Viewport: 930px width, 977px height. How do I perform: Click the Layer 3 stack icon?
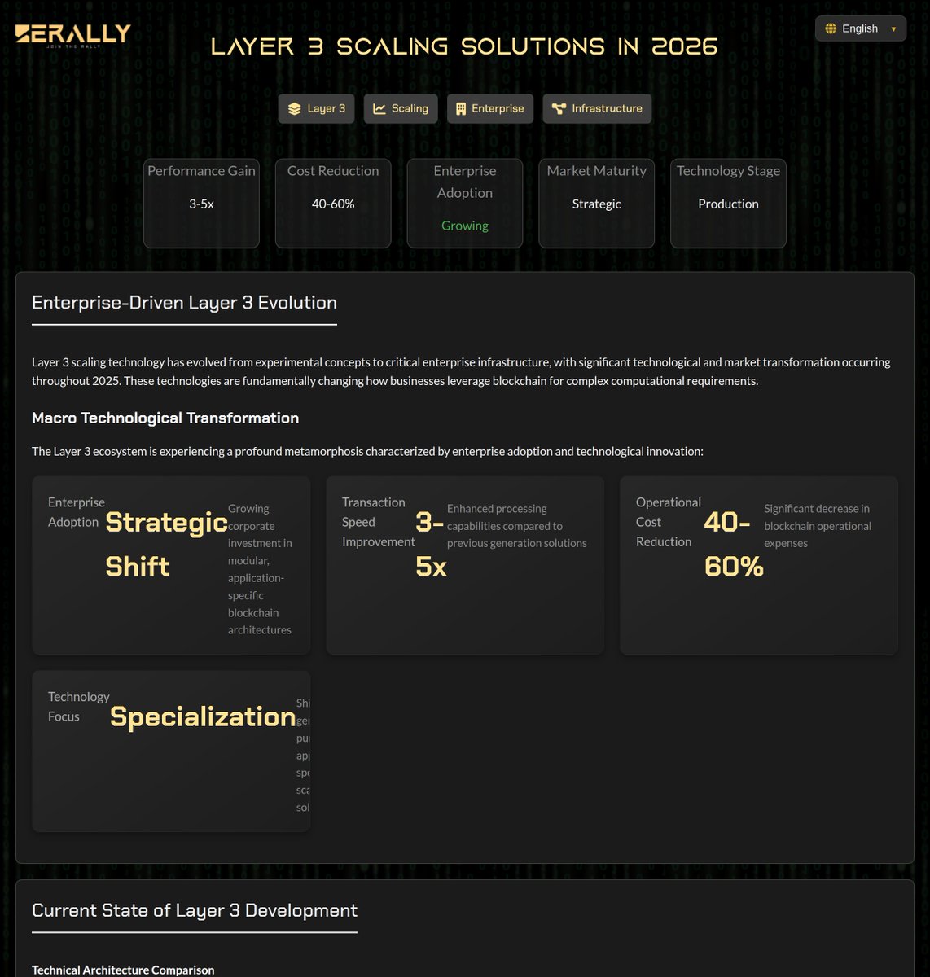tap(295, 108)
